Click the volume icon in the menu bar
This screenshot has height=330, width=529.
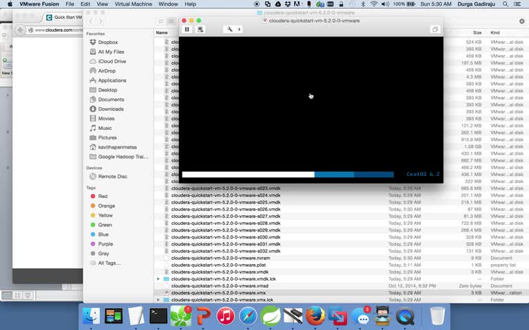385,4
